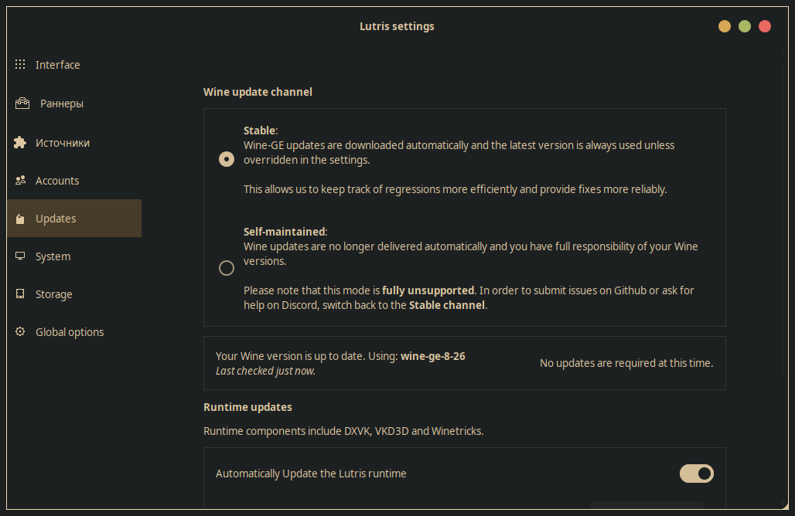795x516 pixels.
Task: Click the green maximize window button
Action: (x=745, y=26)
